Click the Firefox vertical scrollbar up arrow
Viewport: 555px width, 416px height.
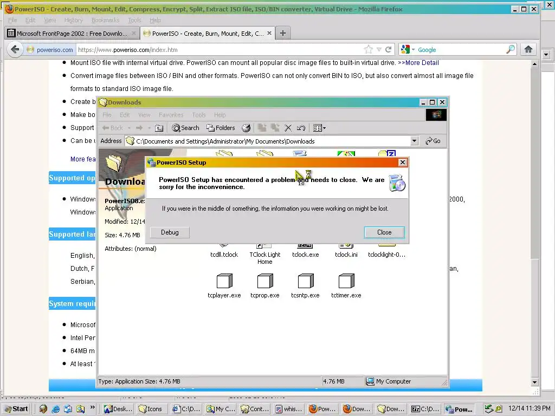[x=534, y=64]
